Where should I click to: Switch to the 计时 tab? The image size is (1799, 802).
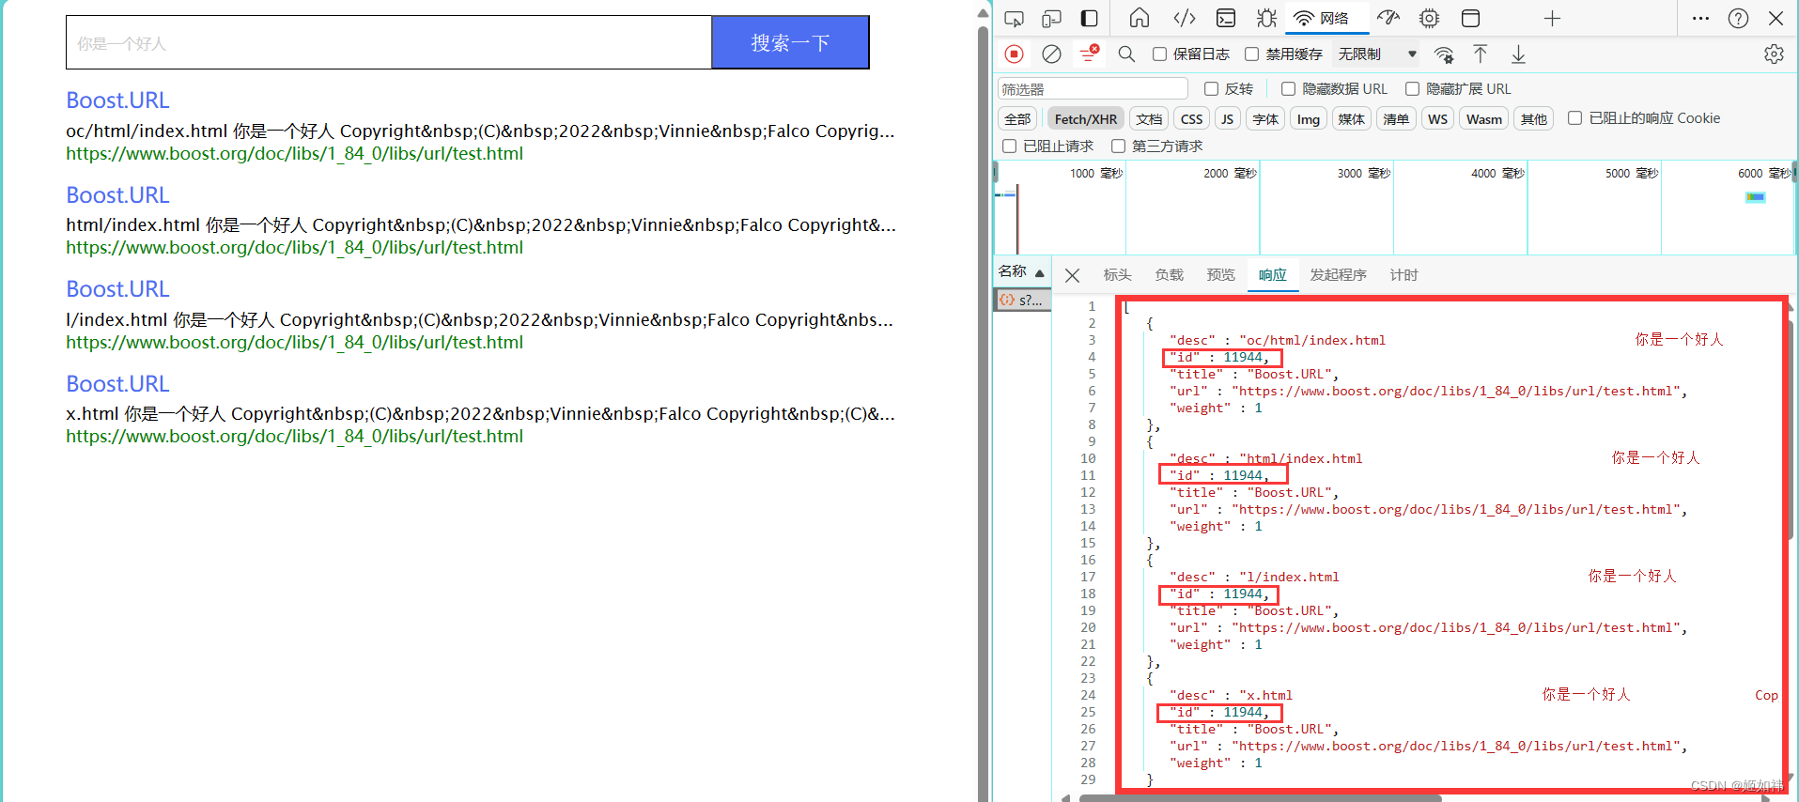[x=1404, y=275]
